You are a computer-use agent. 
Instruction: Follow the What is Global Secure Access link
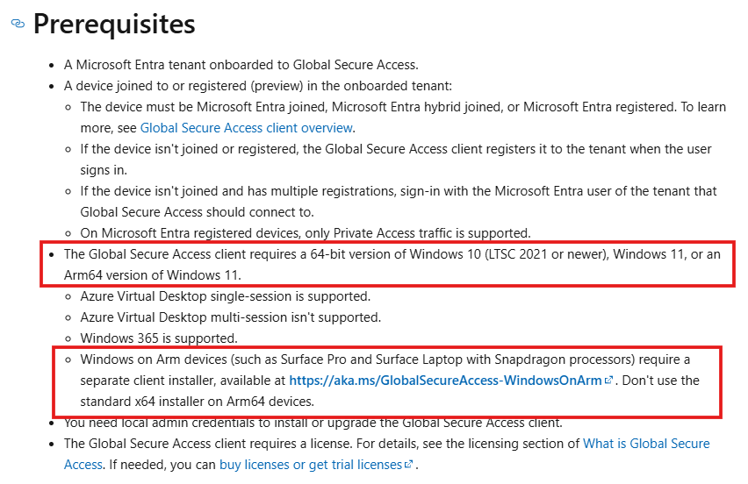pyautogui.click(x=646, y=444)
